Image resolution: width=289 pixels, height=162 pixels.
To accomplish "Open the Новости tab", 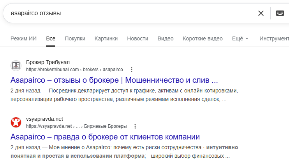I will click(137, 38).
